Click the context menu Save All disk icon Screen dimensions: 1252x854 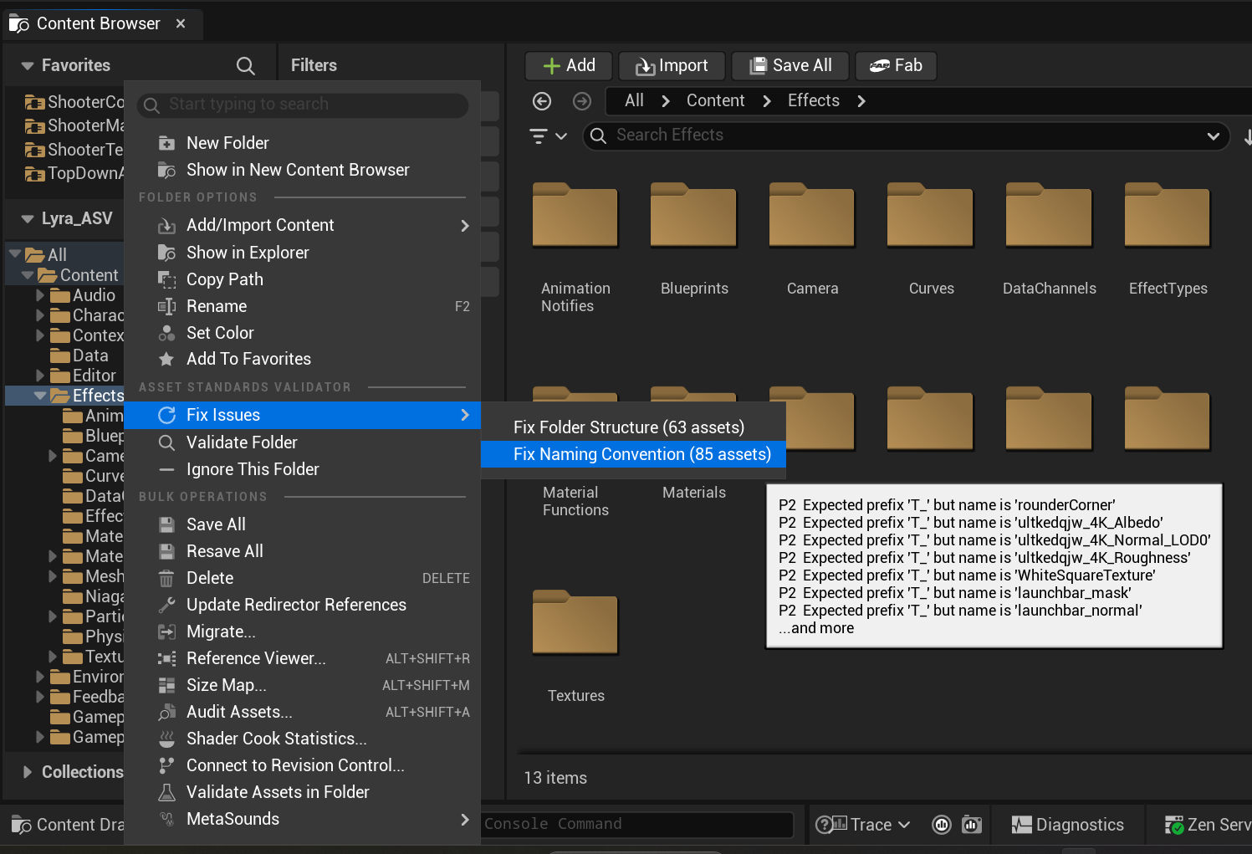[166, 524]
